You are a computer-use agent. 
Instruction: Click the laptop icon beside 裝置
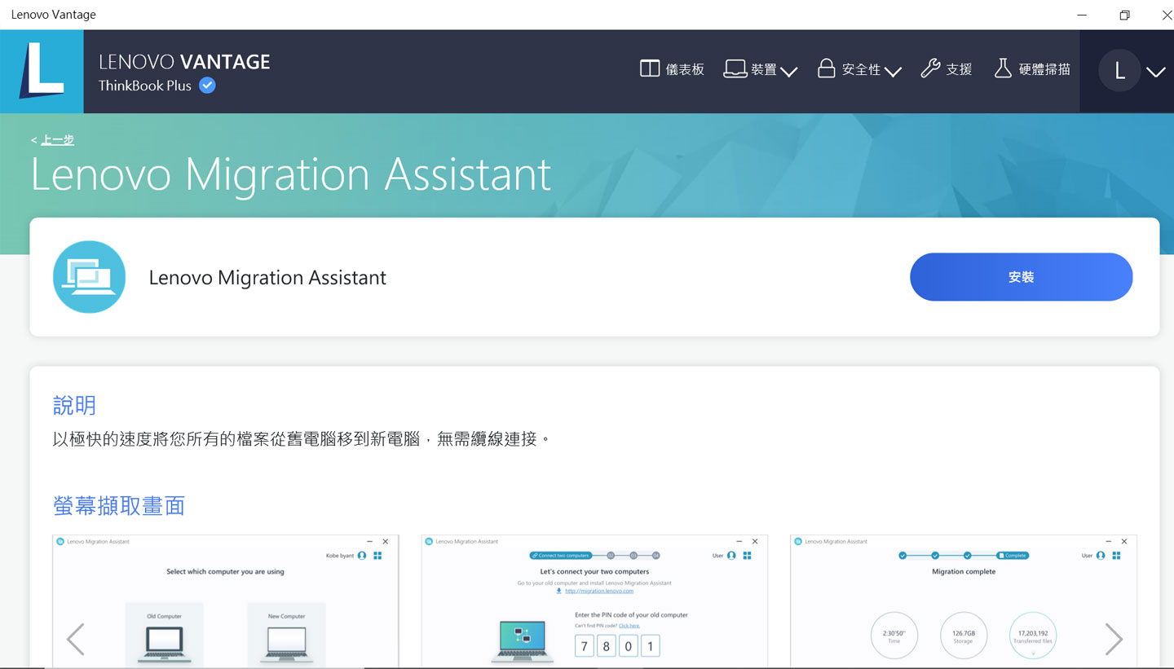(735, 69)
